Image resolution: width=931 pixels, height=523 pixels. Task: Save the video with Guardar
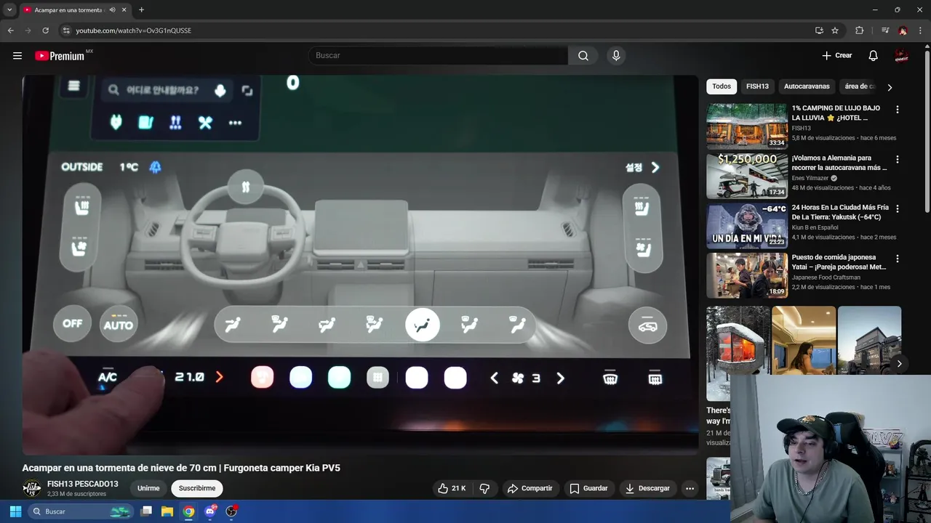(588, 488)
